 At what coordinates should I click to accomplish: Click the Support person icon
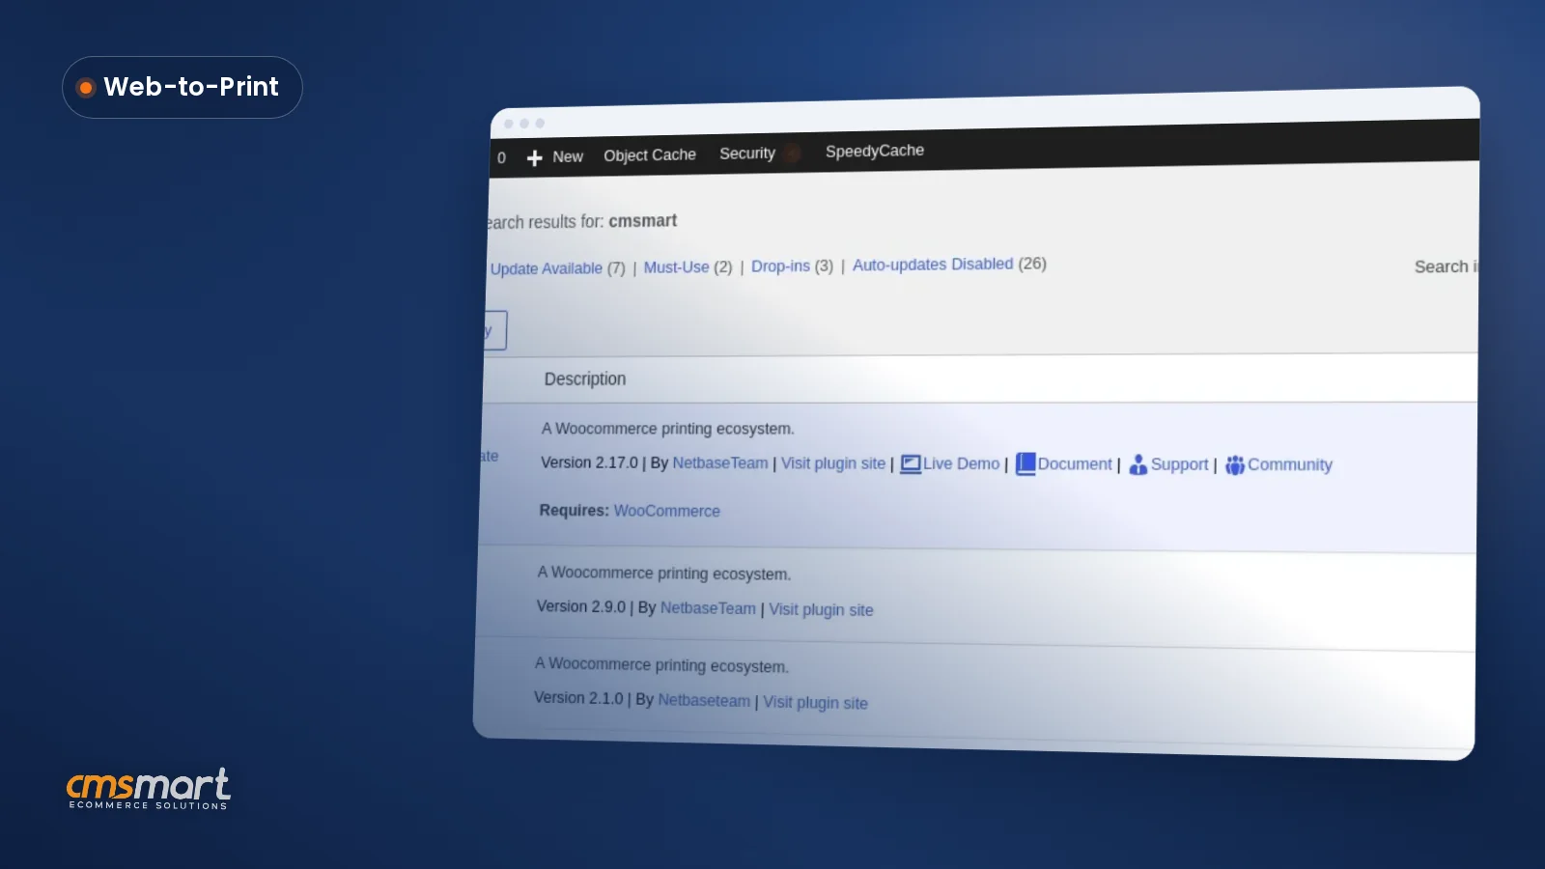click(x=1138, y=464)
